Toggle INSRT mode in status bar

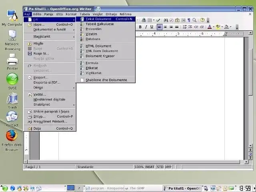150,167
